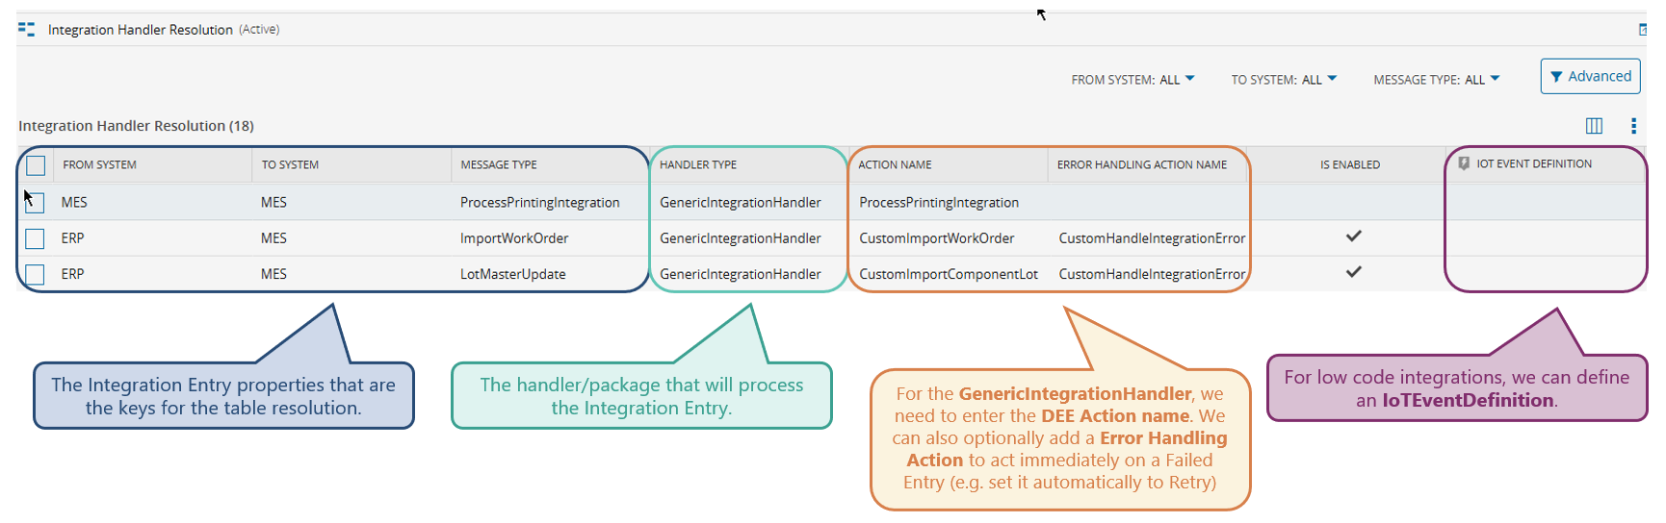
Task: Click ERP from-system in LotMasterUpdate row
Action: pos(72,274)
